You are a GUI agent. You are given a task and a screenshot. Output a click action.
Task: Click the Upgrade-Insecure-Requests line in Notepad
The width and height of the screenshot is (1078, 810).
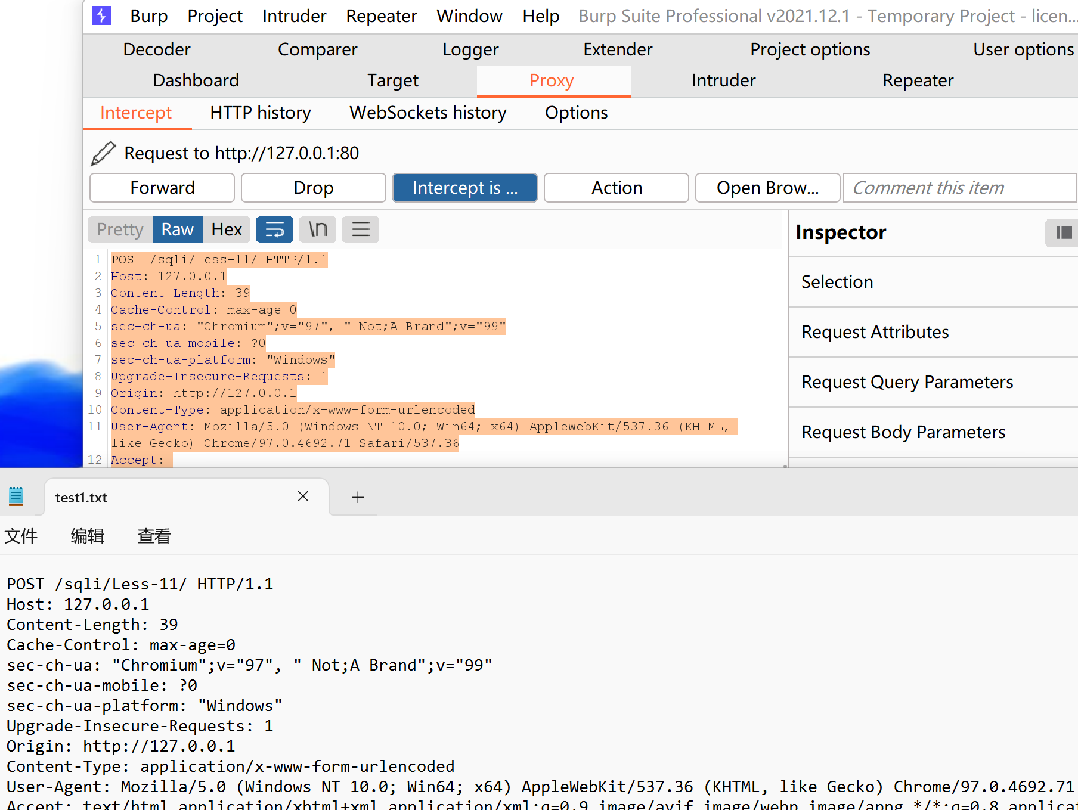[140, 726]
